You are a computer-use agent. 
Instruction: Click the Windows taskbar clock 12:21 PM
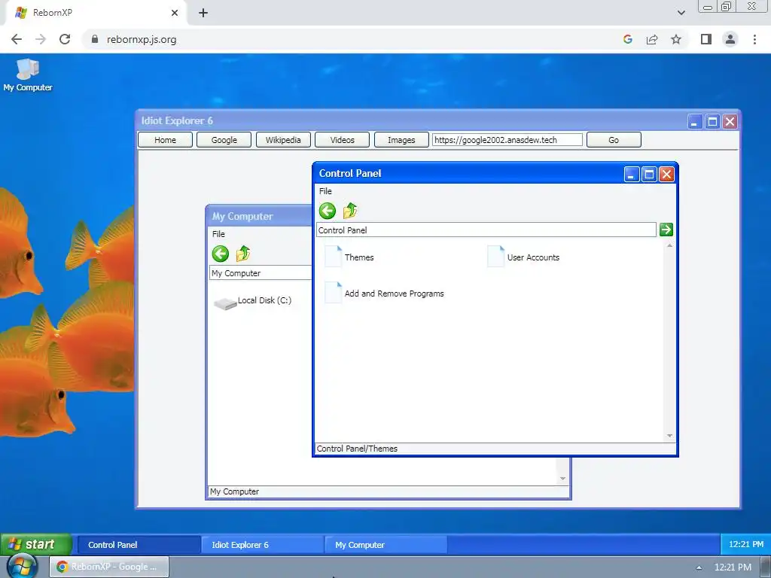(x=733, y=567)
